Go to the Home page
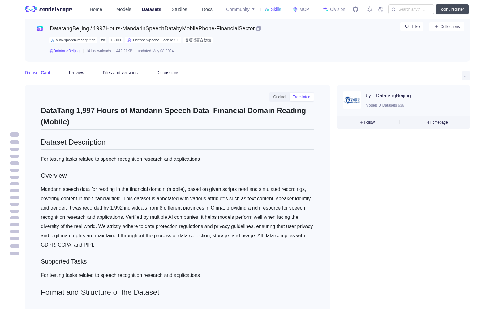The height and width of the screenshot is (309, 495). tap(96, 9)
